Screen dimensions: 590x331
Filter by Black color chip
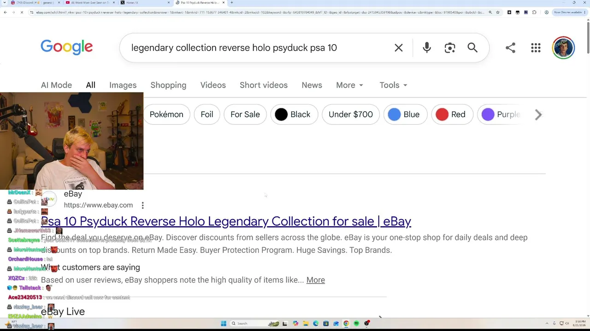click(294, 114)
